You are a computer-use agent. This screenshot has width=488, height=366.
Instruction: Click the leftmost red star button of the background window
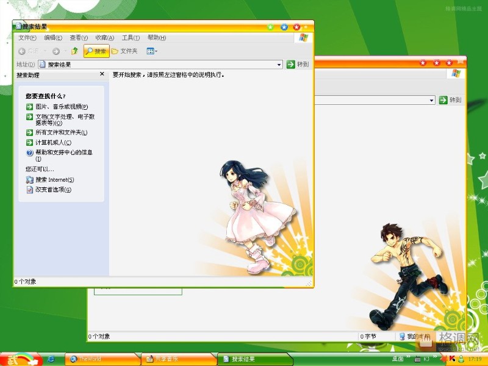(423, 63)
